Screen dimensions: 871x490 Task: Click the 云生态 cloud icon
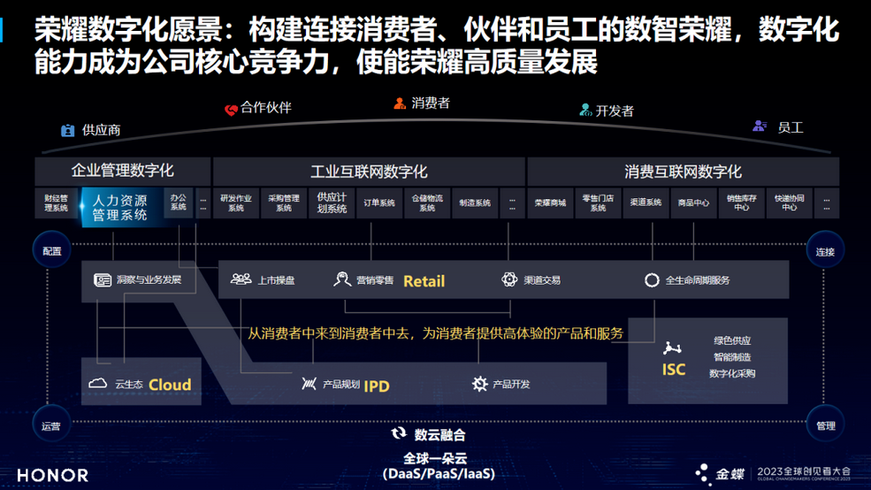coord(98,383)
